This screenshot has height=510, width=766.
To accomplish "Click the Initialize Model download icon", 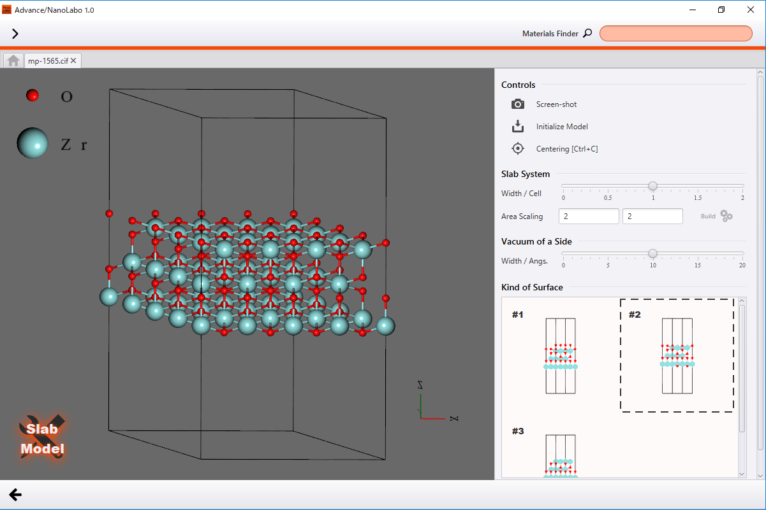I will [x=518, y=126].
